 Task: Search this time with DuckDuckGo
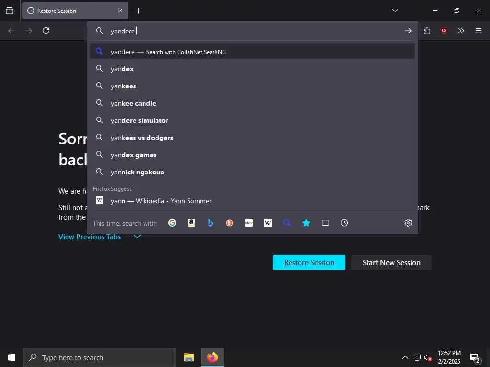pyautogui.click(x=230, y=223)
